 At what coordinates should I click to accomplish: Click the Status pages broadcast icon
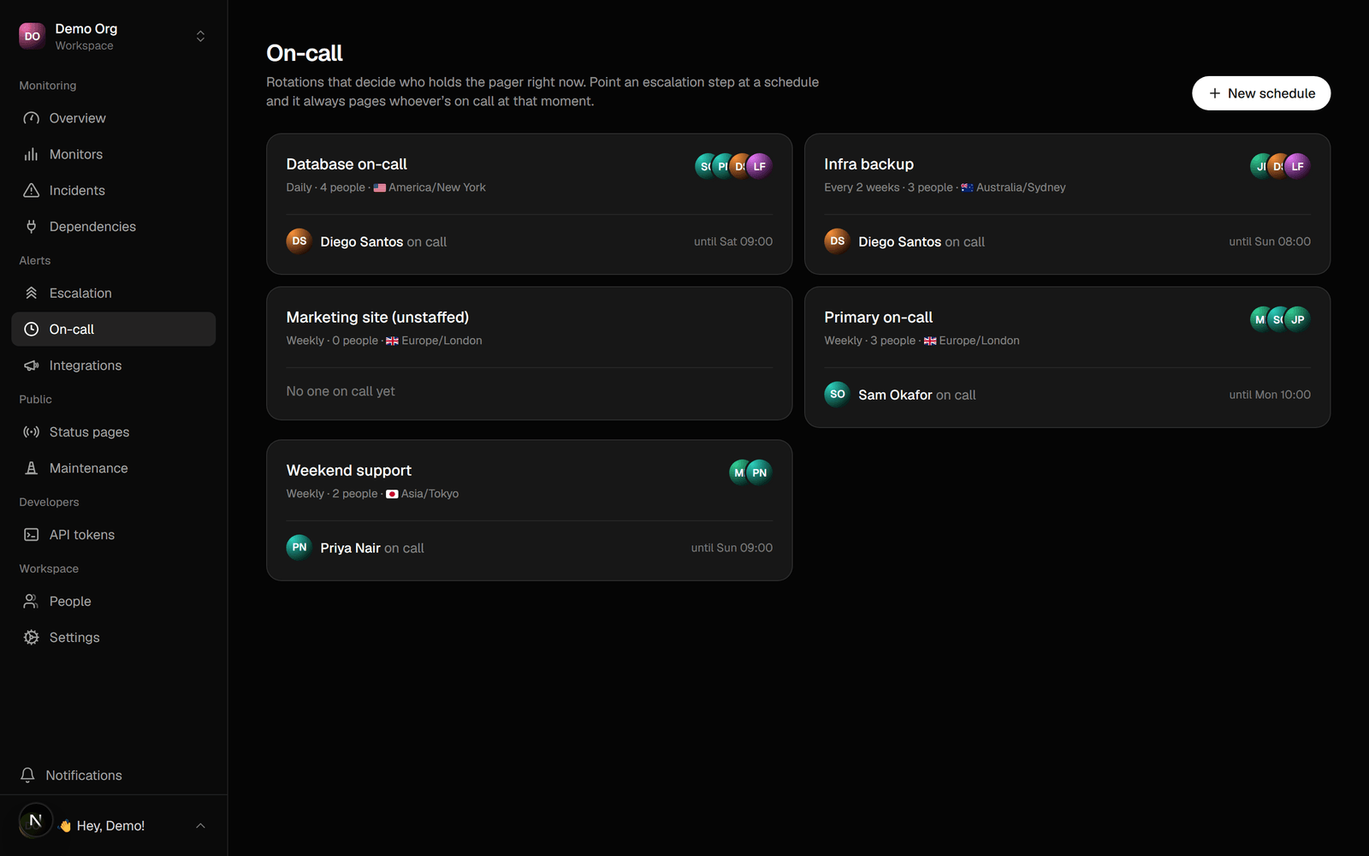pos(32,431)
